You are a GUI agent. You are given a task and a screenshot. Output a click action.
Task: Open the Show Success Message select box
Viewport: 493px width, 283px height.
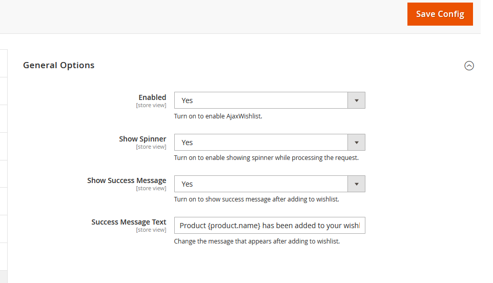pos(270,184)
